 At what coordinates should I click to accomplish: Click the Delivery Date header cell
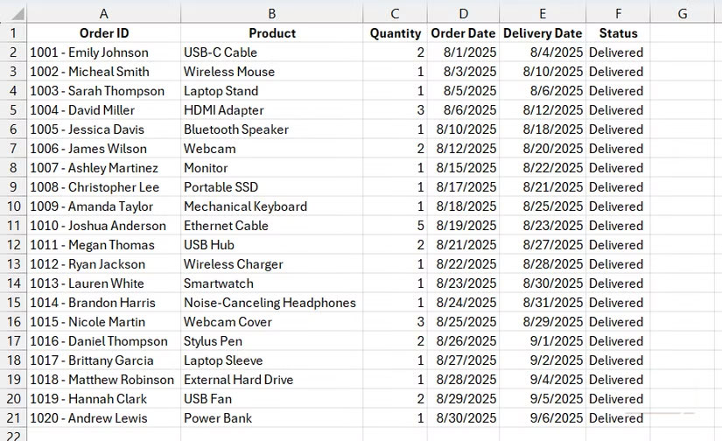pos(543,33)
